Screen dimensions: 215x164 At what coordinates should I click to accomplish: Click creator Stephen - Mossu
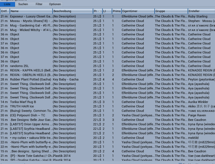tap(201, 21)
